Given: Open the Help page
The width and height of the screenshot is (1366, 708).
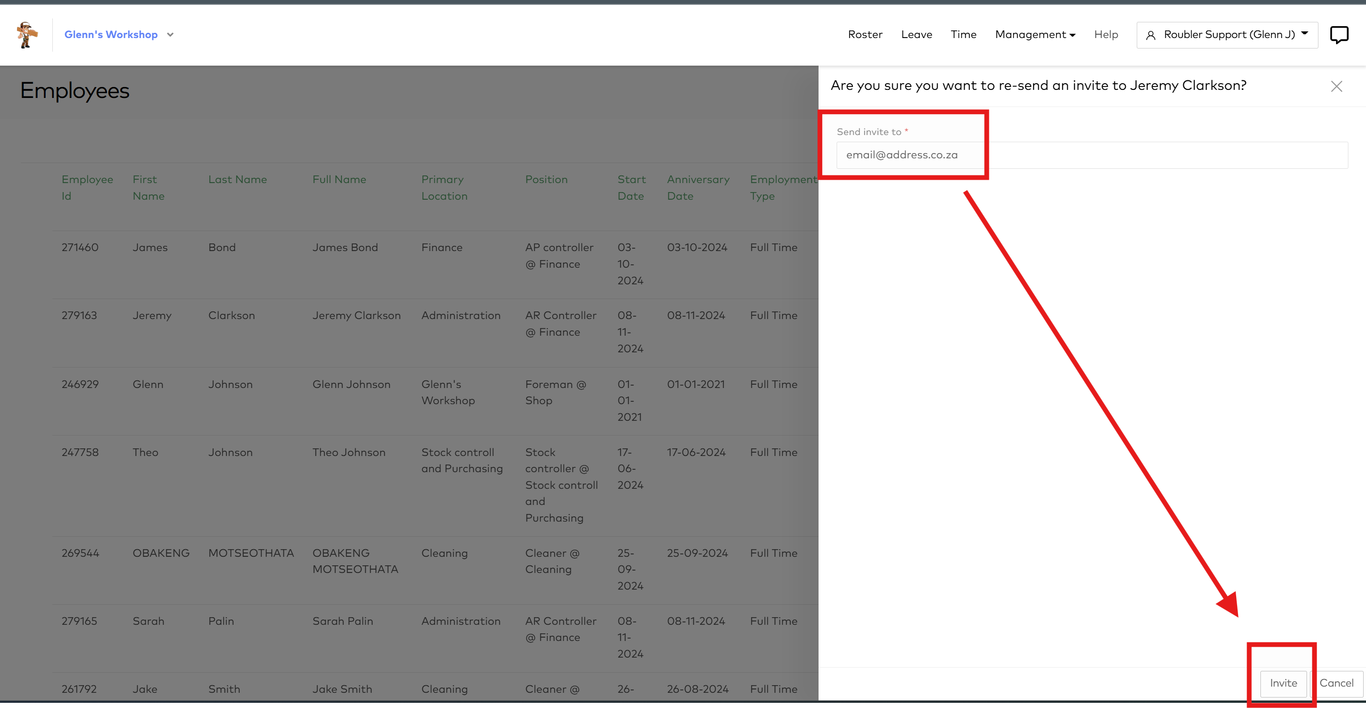Looking at the screenshot, I should [1106, 34].
